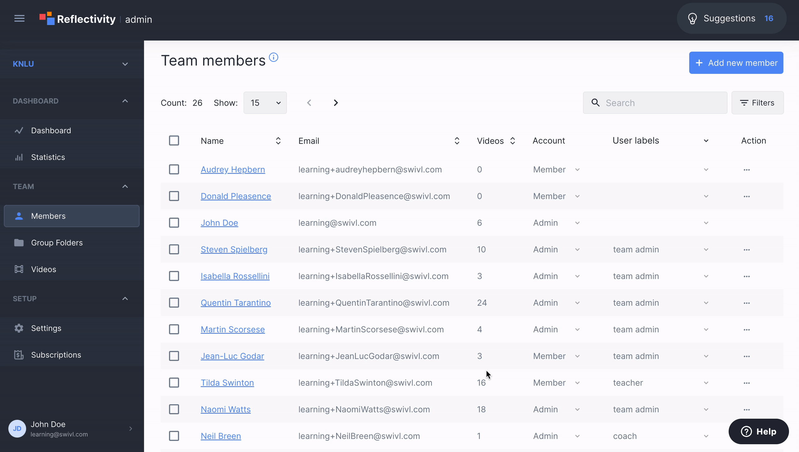The image size is (799, 452).
Task: Toggle checkbox next to Audrey Hepbern
Action: 174,169
